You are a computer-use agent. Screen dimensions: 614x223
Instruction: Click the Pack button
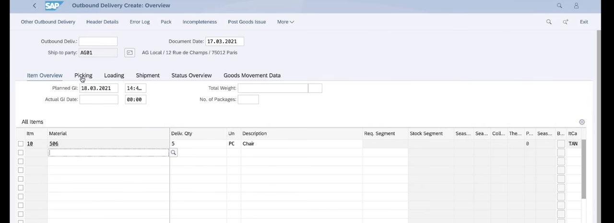166,22
